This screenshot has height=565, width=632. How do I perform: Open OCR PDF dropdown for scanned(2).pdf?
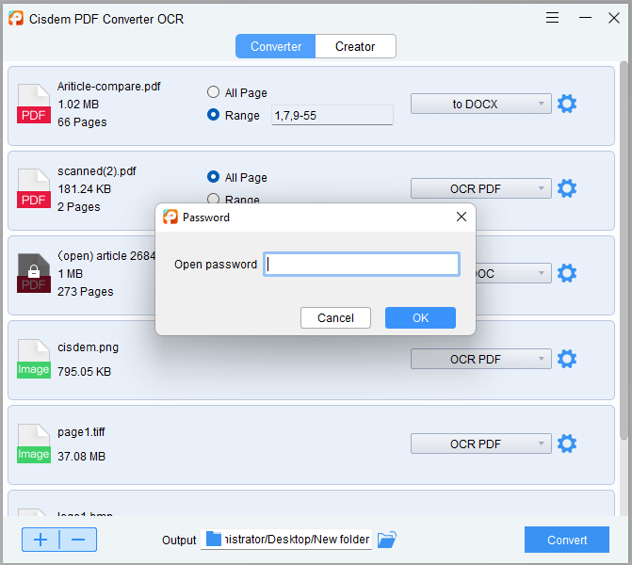[x=481, y=188]
